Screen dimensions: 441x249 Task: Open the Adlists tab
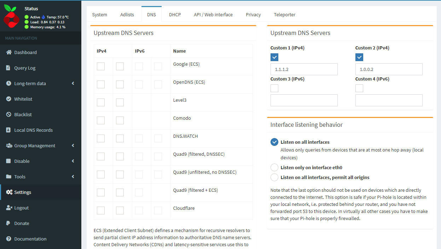tap(127, 14)
